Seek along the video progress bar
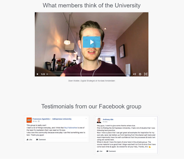The image size is (184, 161). point(88,74)
